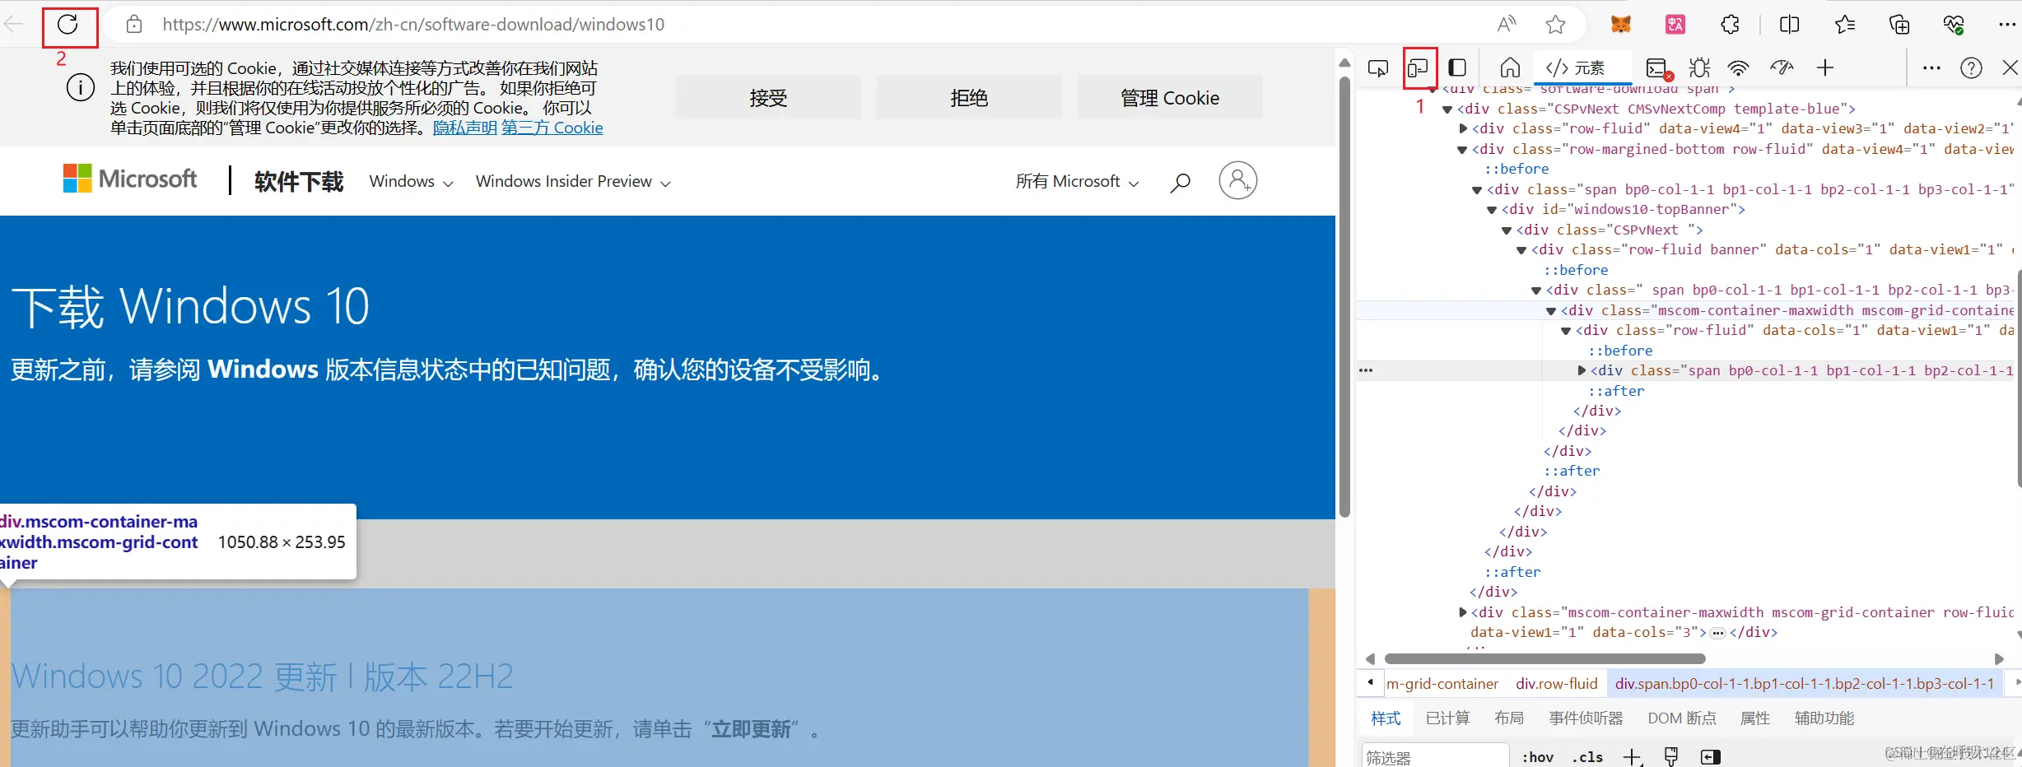Open the account sign-in avatar icon
The height and width of the screenshot is (767, 2022).
pos(1237,180)
